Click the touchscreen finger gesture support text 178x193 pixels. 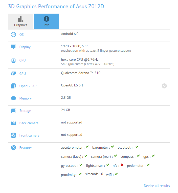click(x=96, y=51)
